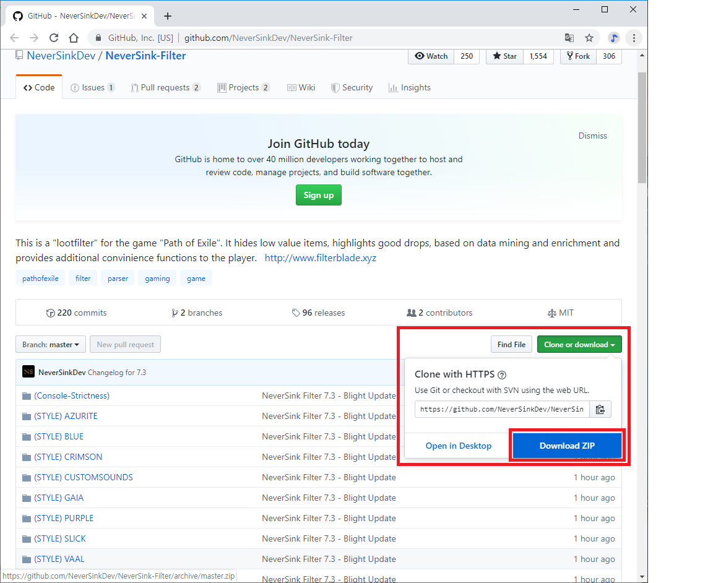
Task: Click the scrollbar down arrow
Action: pyautogui.click(x=642, y=577)
